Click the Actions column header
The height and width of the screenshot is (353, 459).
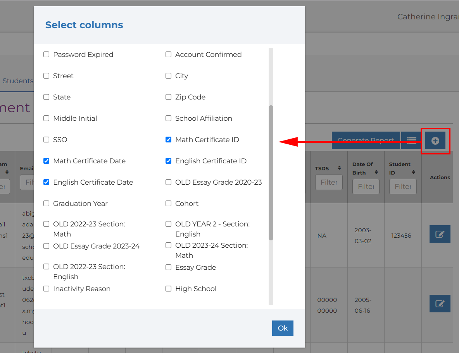point(440,177)
